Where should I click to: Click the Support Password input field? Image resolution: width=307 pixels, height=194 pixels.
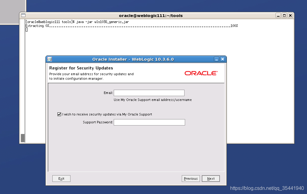(149, 122)
